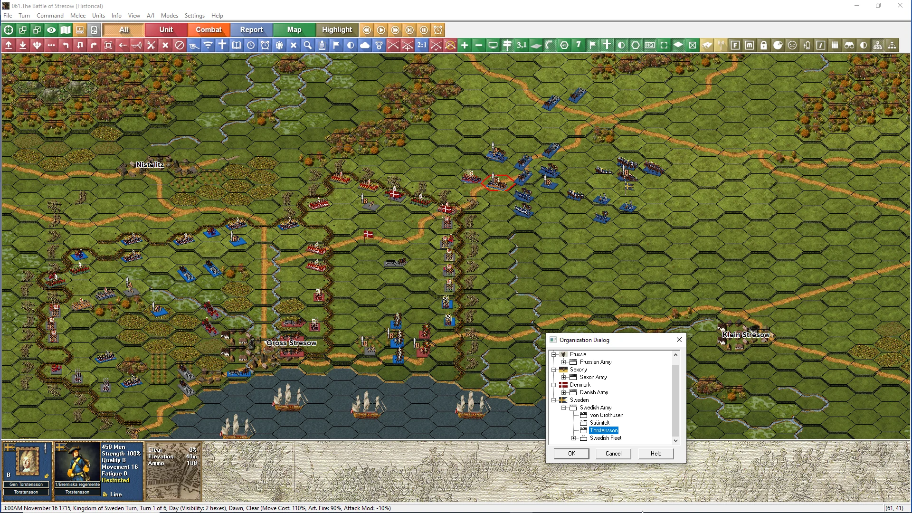Open the Melee menu

(78, 15)
